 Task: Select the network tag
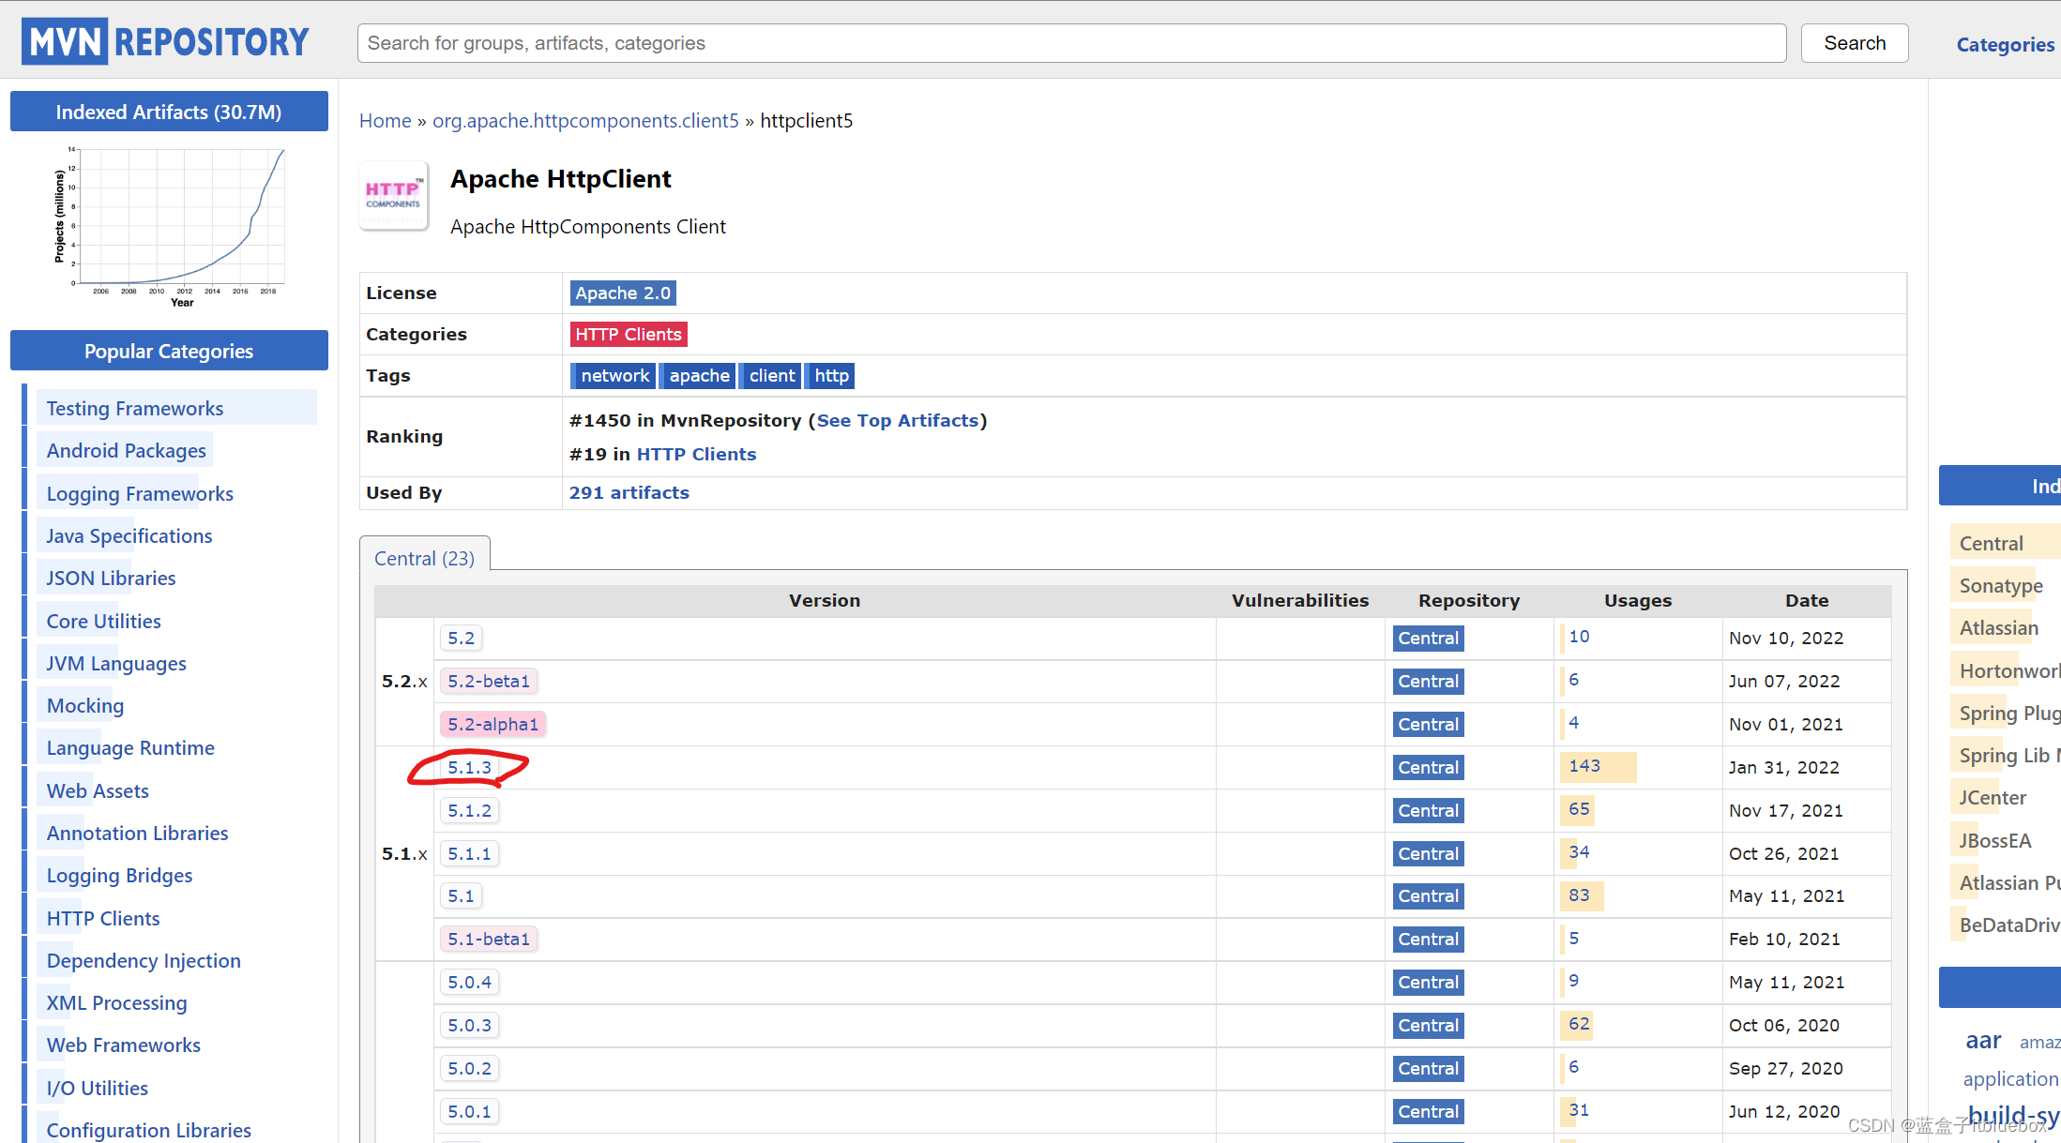614,376
